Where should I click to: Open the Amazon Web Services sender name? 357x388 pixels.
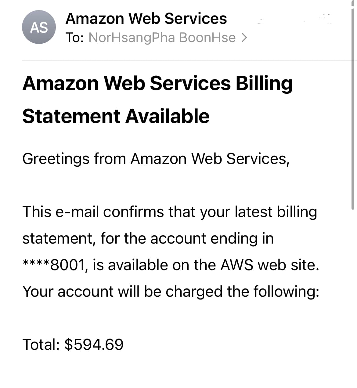(x=146, y=19)
